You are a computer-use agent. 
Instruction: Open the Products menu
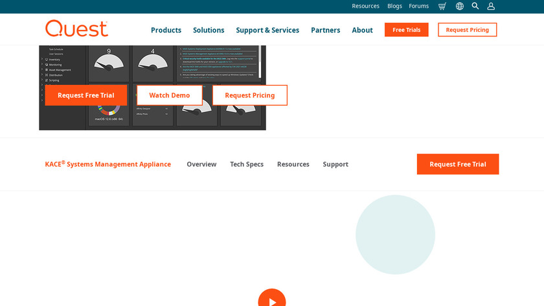pos(166,30)
